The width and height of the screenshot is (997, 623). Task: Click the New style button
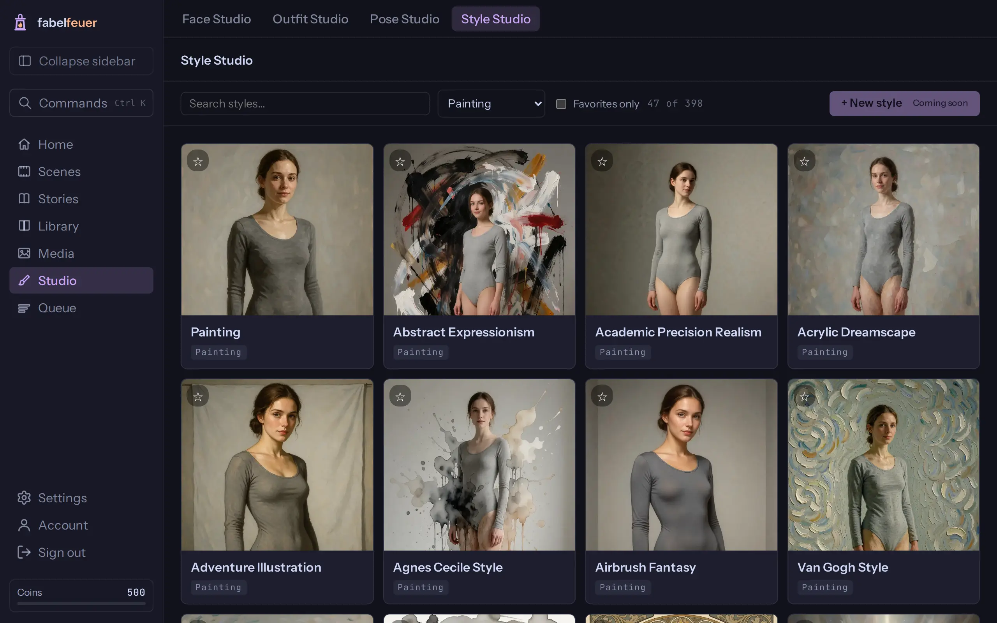click(904, 104)
